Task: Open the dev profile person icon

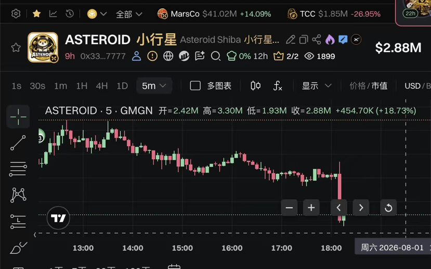Action: (136, 56)
